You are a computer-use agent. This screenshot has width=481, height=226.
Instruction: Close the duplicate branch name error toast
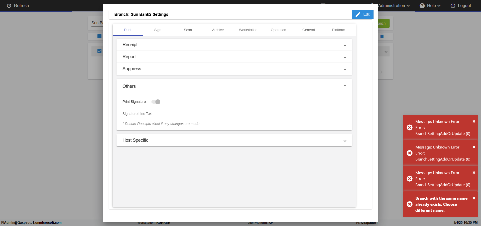(474, 198)
